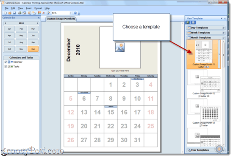
Task: Open the blue Help toolbar icon
Action: 75,13
